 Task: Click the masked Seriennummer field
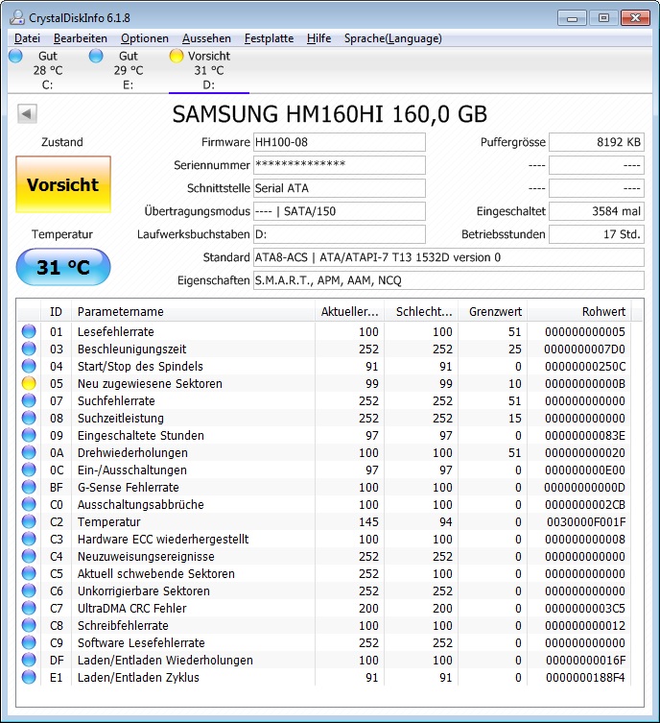340,165
